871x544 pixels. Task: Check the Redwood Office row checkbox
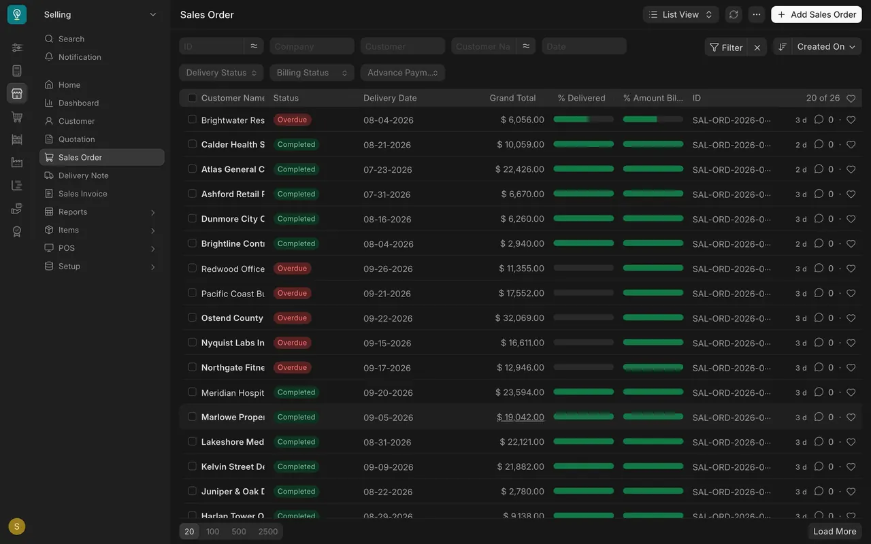click(x=192, y=268)
